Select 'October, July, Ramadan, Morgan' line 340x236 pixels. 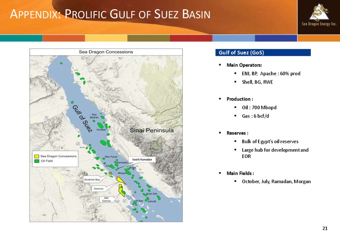pos(276,181)
